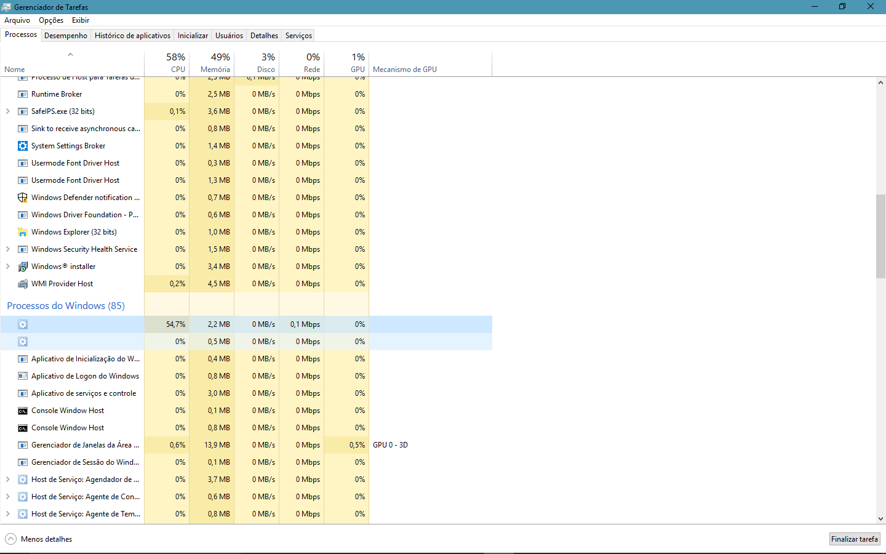This screenshot has width=886, height=554.
Task: Select the Menos detalhes label
Action: click(x=46, y=539)
